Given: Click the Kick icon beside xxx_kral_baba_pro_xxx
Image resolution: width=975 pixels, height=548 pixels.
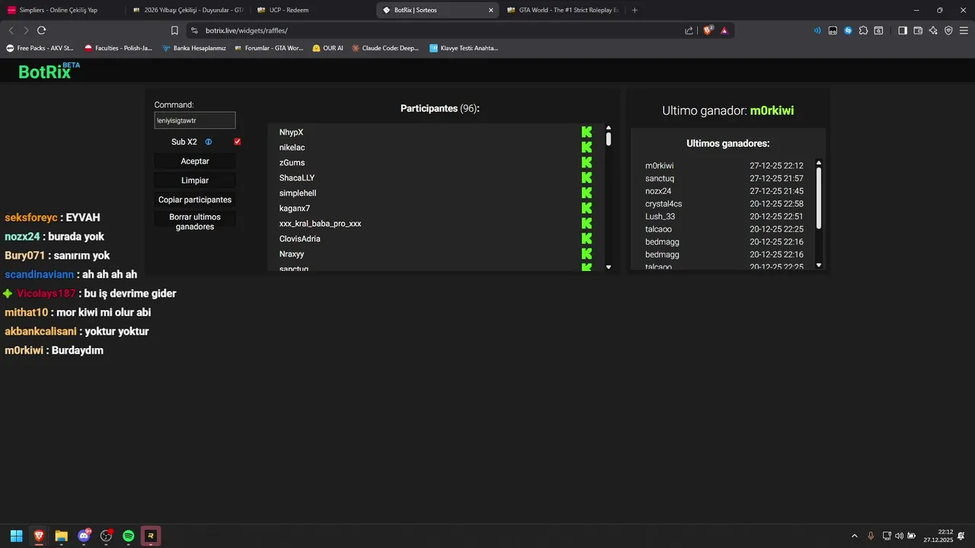Looking at the screenshot, I should click(x=587, y=224).
